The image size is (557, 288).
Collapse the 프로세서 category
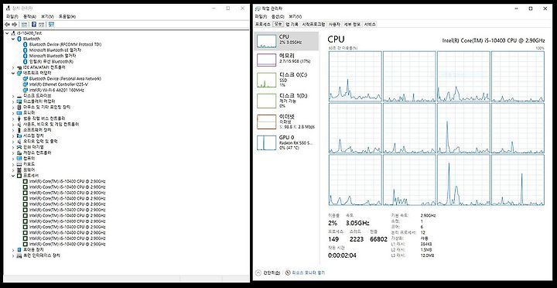tap(13, 176)
